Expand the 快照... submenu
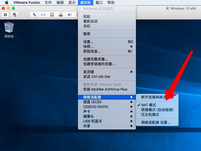Screen dimensions: 201x151 107,47
